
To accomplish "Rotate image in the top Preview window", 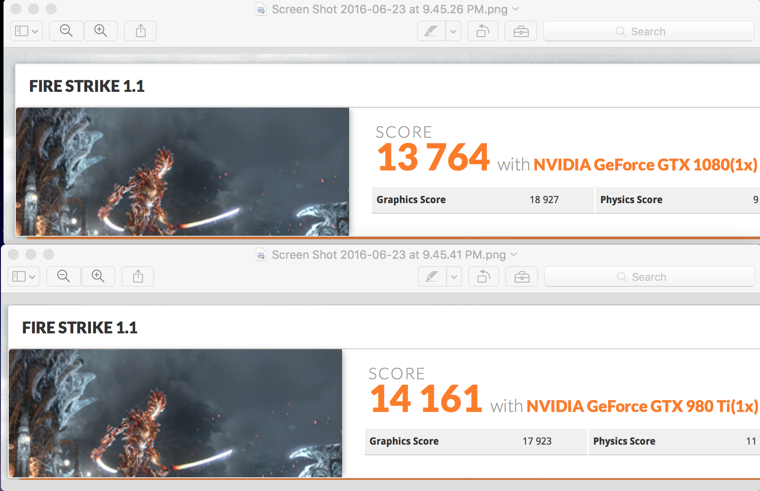I will click(x=483, y=31).
